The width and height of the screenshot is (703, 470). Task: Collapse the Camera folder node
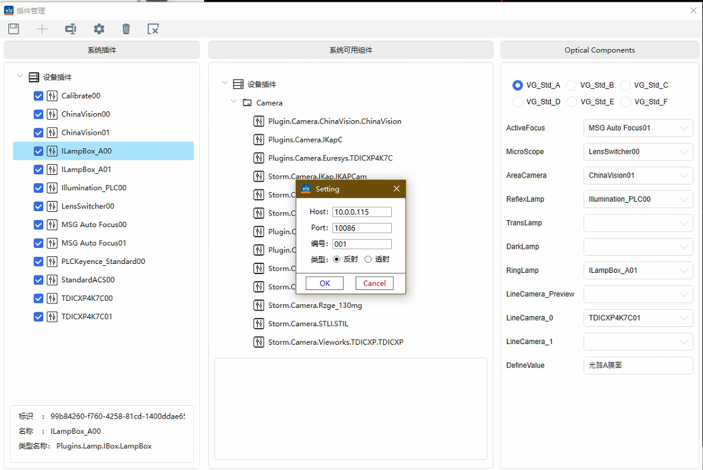[233, 102]
